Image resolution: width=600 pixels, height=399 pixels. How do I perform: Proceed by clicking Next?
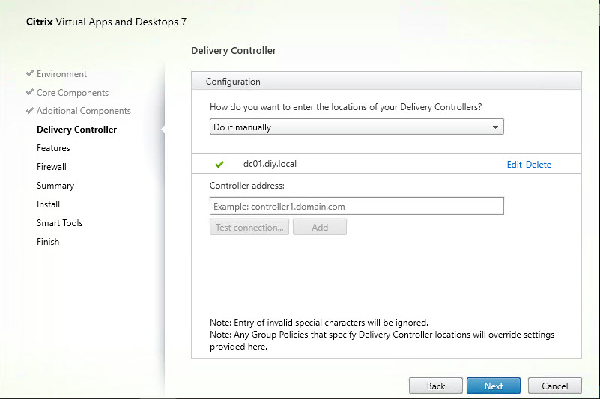point(494,386)
